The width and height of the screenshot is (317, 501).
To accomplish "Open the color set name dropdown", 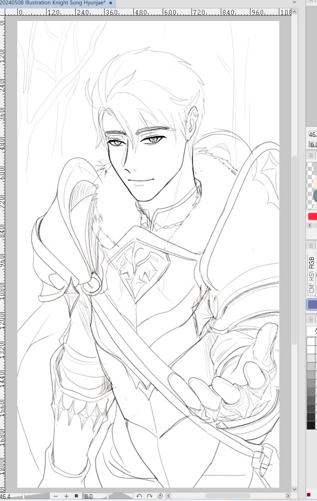I will pos(312,331).
